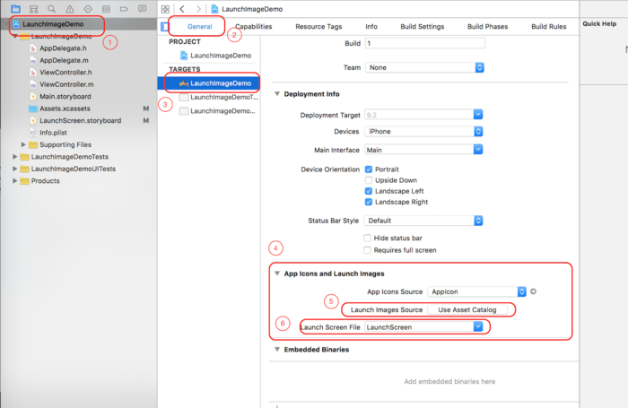Viewport: 628px width, 408px height.
Task: Toggle Landscape Right checkbox
Action: pos(369,202)
